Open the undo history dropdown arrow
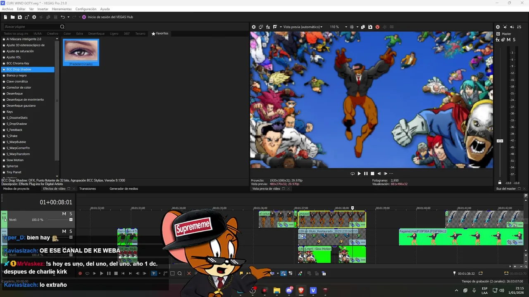Viewport: 529px width, 297px height. 68,17
